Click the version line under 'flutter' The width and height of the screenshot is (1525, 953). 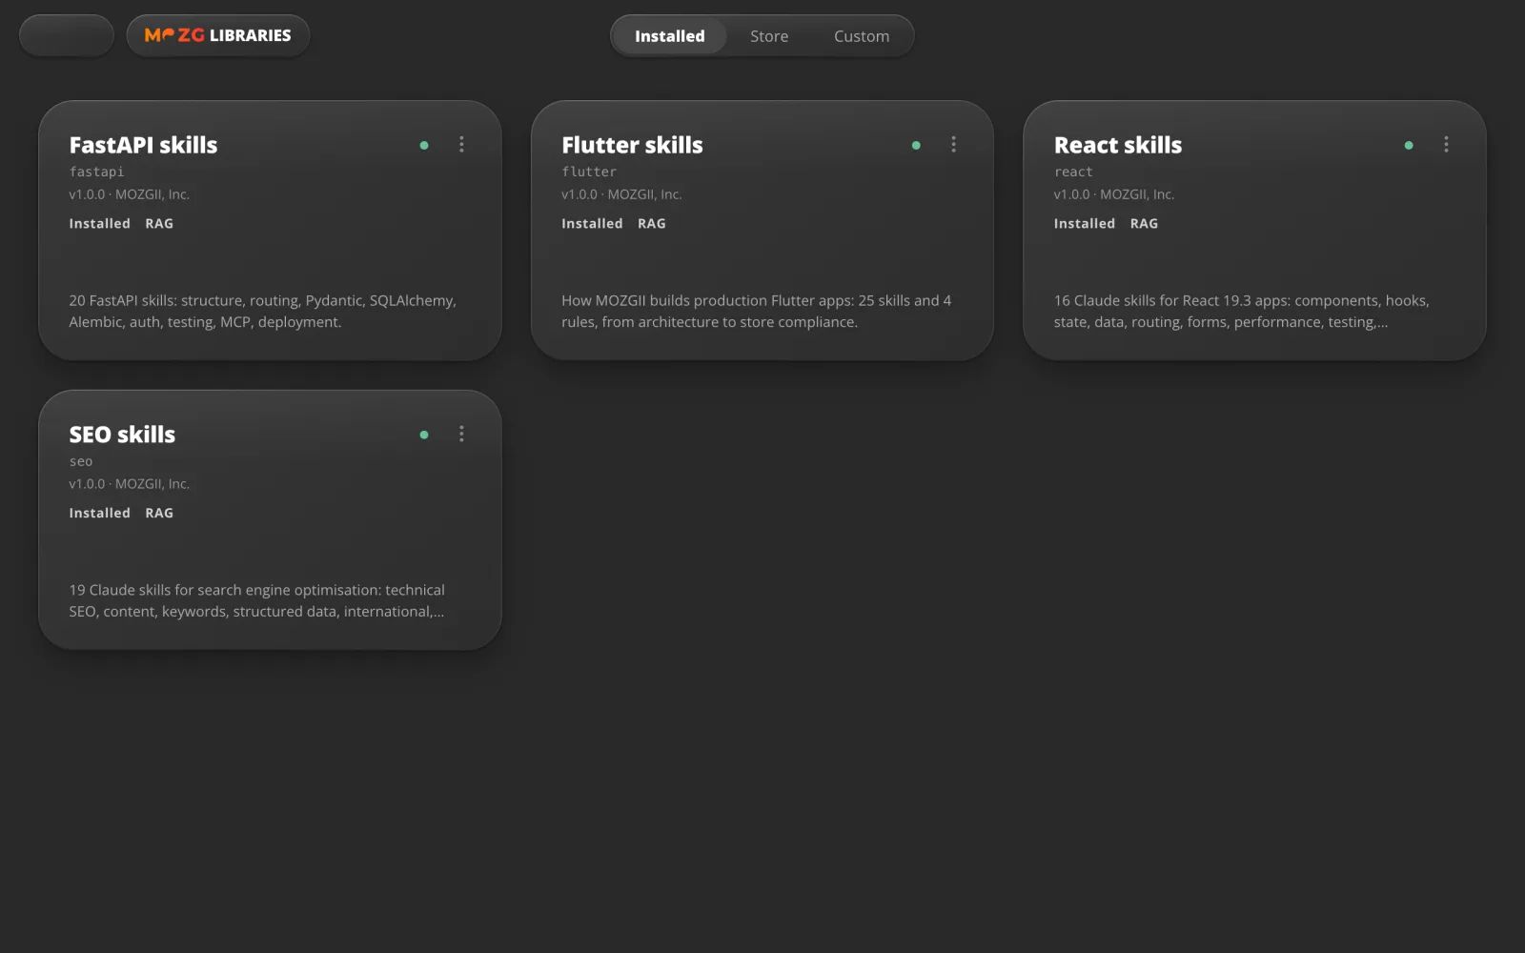click(x=621, y=194)
